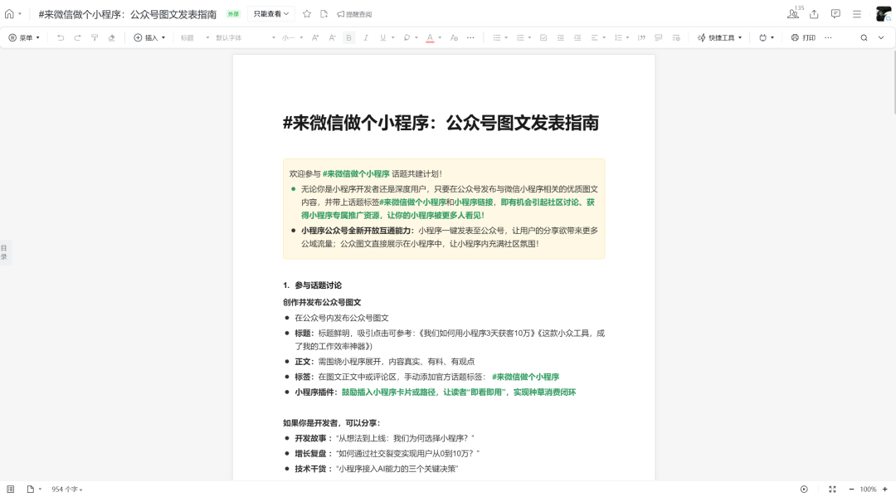
Task: Zoom in with the plus button
Action: (x=885, y=489)
